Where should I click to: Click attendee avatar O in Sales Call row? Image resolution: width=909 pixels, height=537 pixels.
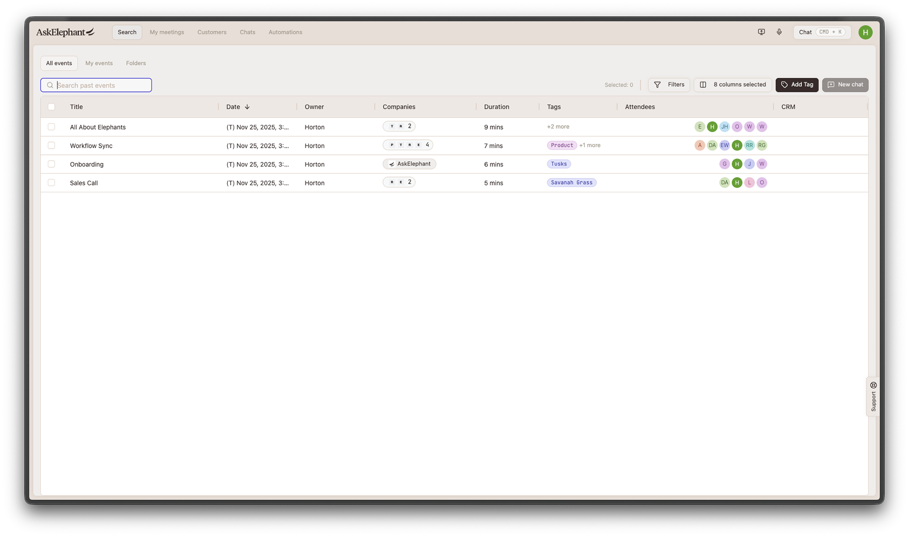pyautogui.click(x=762, y=182)
